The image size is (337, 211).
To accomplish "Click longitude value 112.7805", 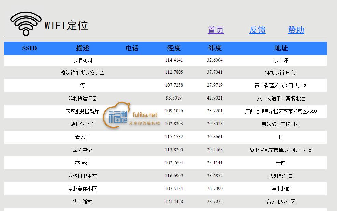I will [x=174, y=72].
